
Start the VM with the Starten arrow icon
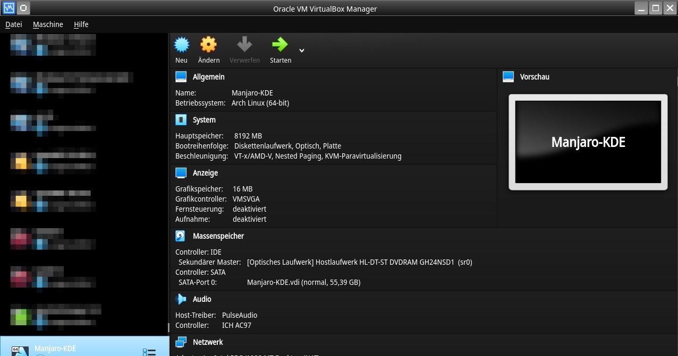280,44
